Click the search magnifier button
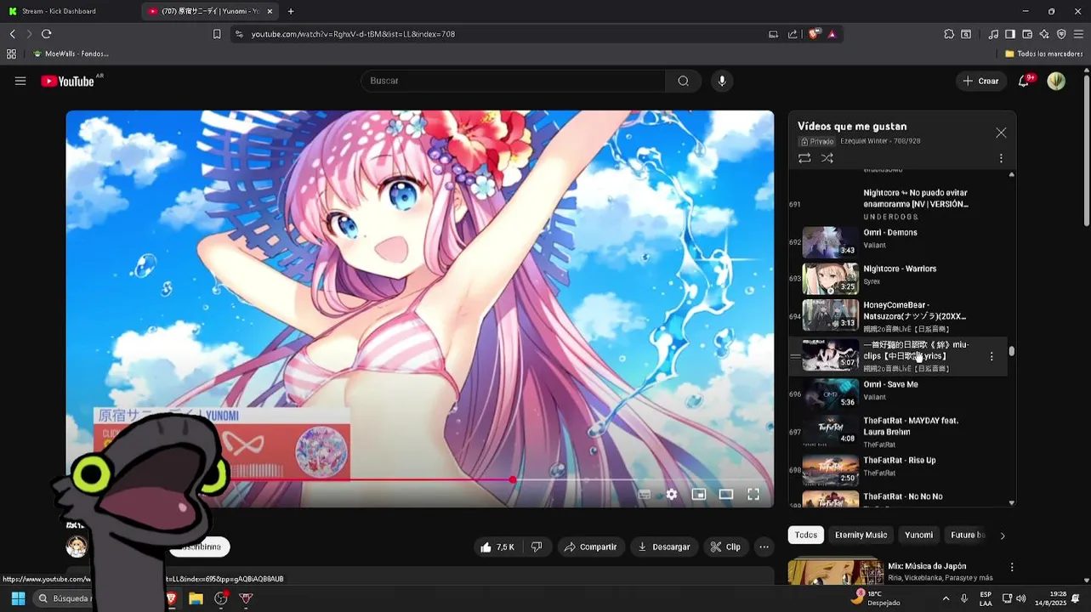Image resolution: width=1091 pixels, height=612 pixels. [x=683, y=81]
